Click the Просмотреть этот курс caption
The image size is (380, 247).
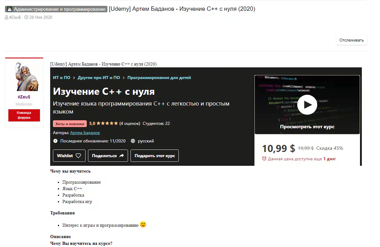[x=307, y=127]
